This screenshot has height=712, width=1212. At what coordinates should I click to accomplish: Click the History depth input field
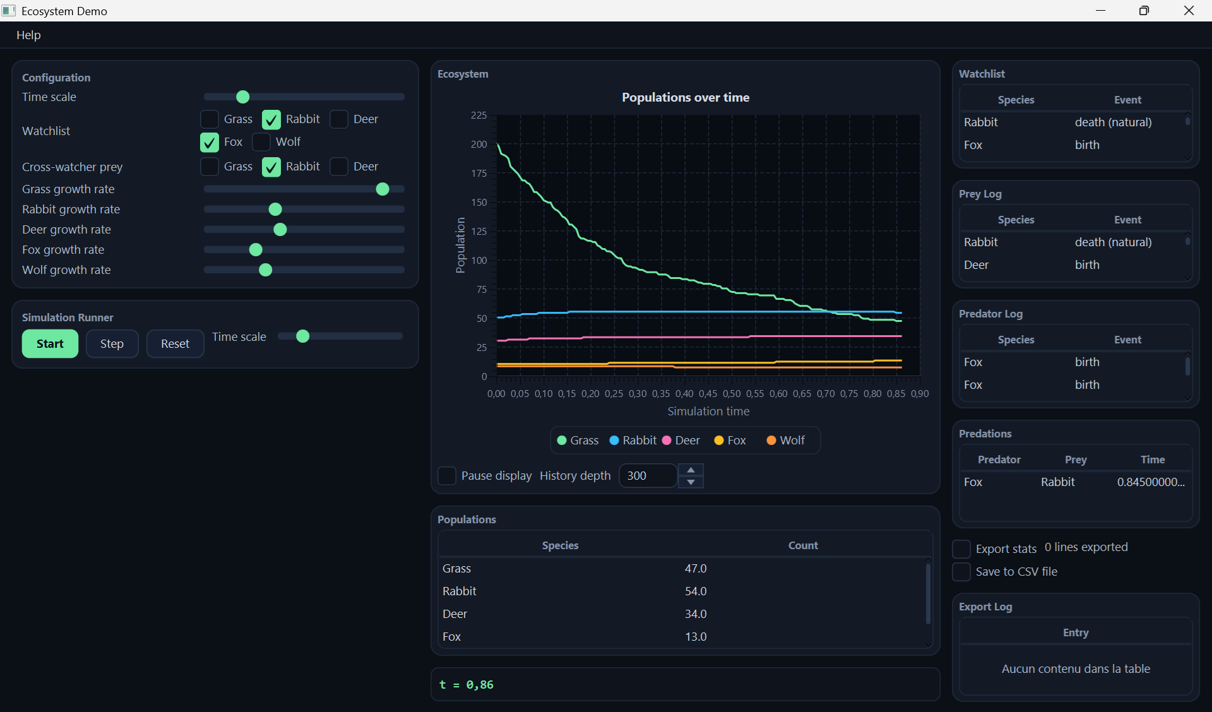click(x=649, y=476)
